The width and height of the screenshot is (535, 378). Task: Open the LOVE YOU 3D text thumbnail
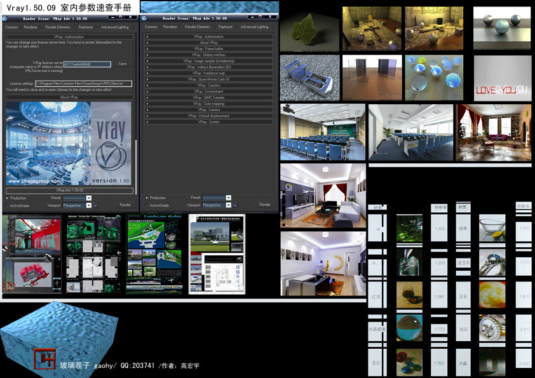502,79
